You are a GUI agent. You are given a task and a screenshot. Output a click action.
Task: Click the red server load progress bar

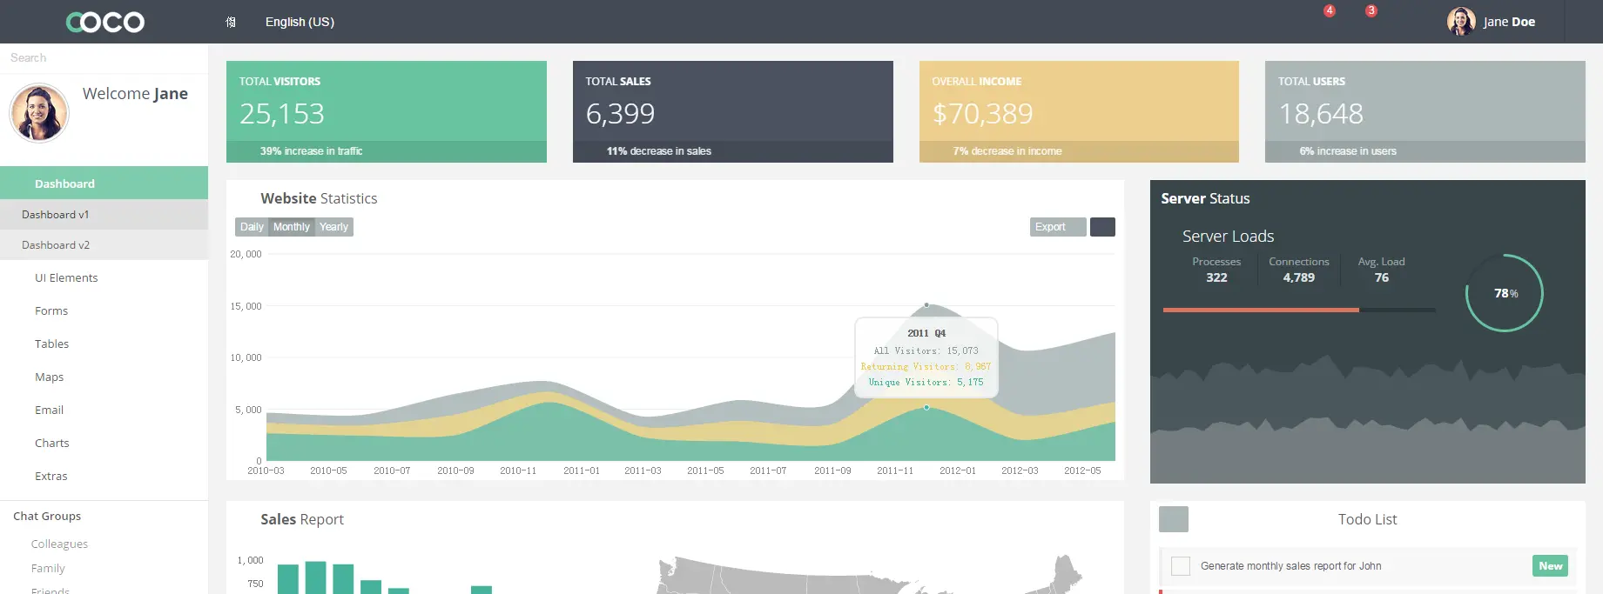pos(1260,310)
